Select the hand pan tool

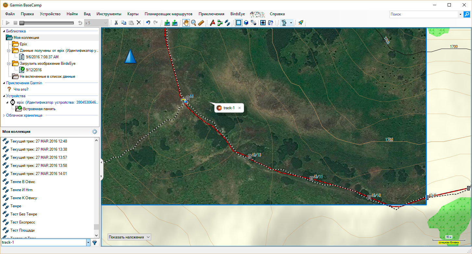coord(186,23)
